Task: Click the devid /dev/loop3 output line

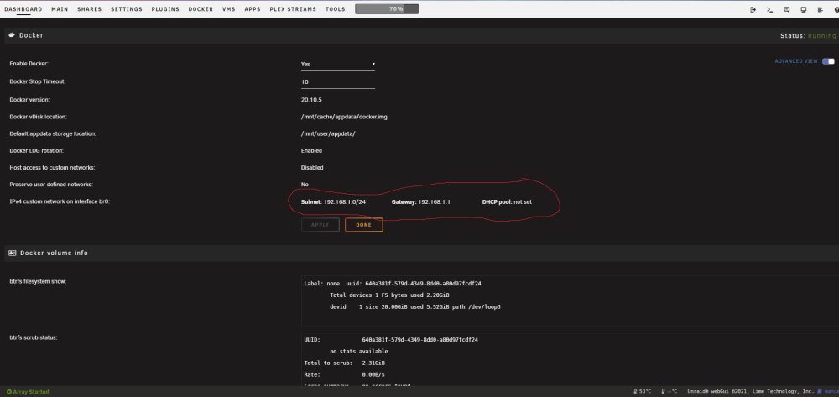Action: [415, 307]
